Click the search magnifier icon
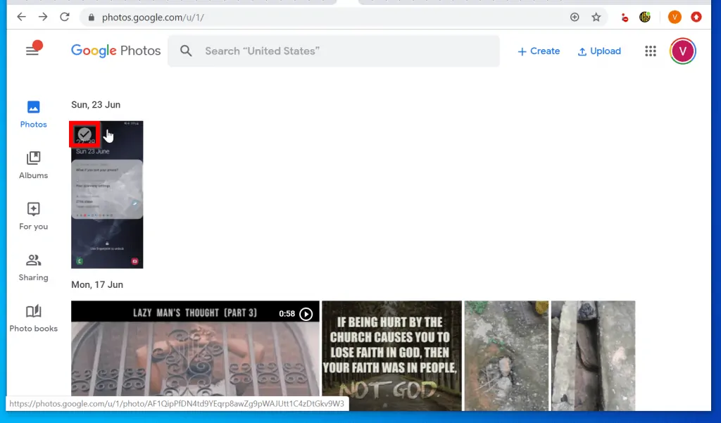721x423 pixels. pos(186,51)
